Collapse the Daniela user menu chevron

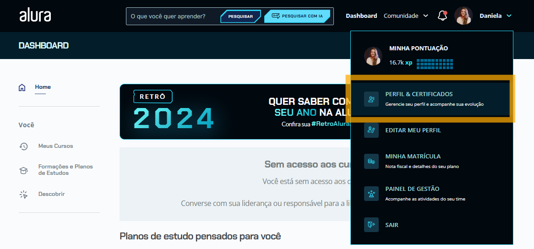(509, 16)
